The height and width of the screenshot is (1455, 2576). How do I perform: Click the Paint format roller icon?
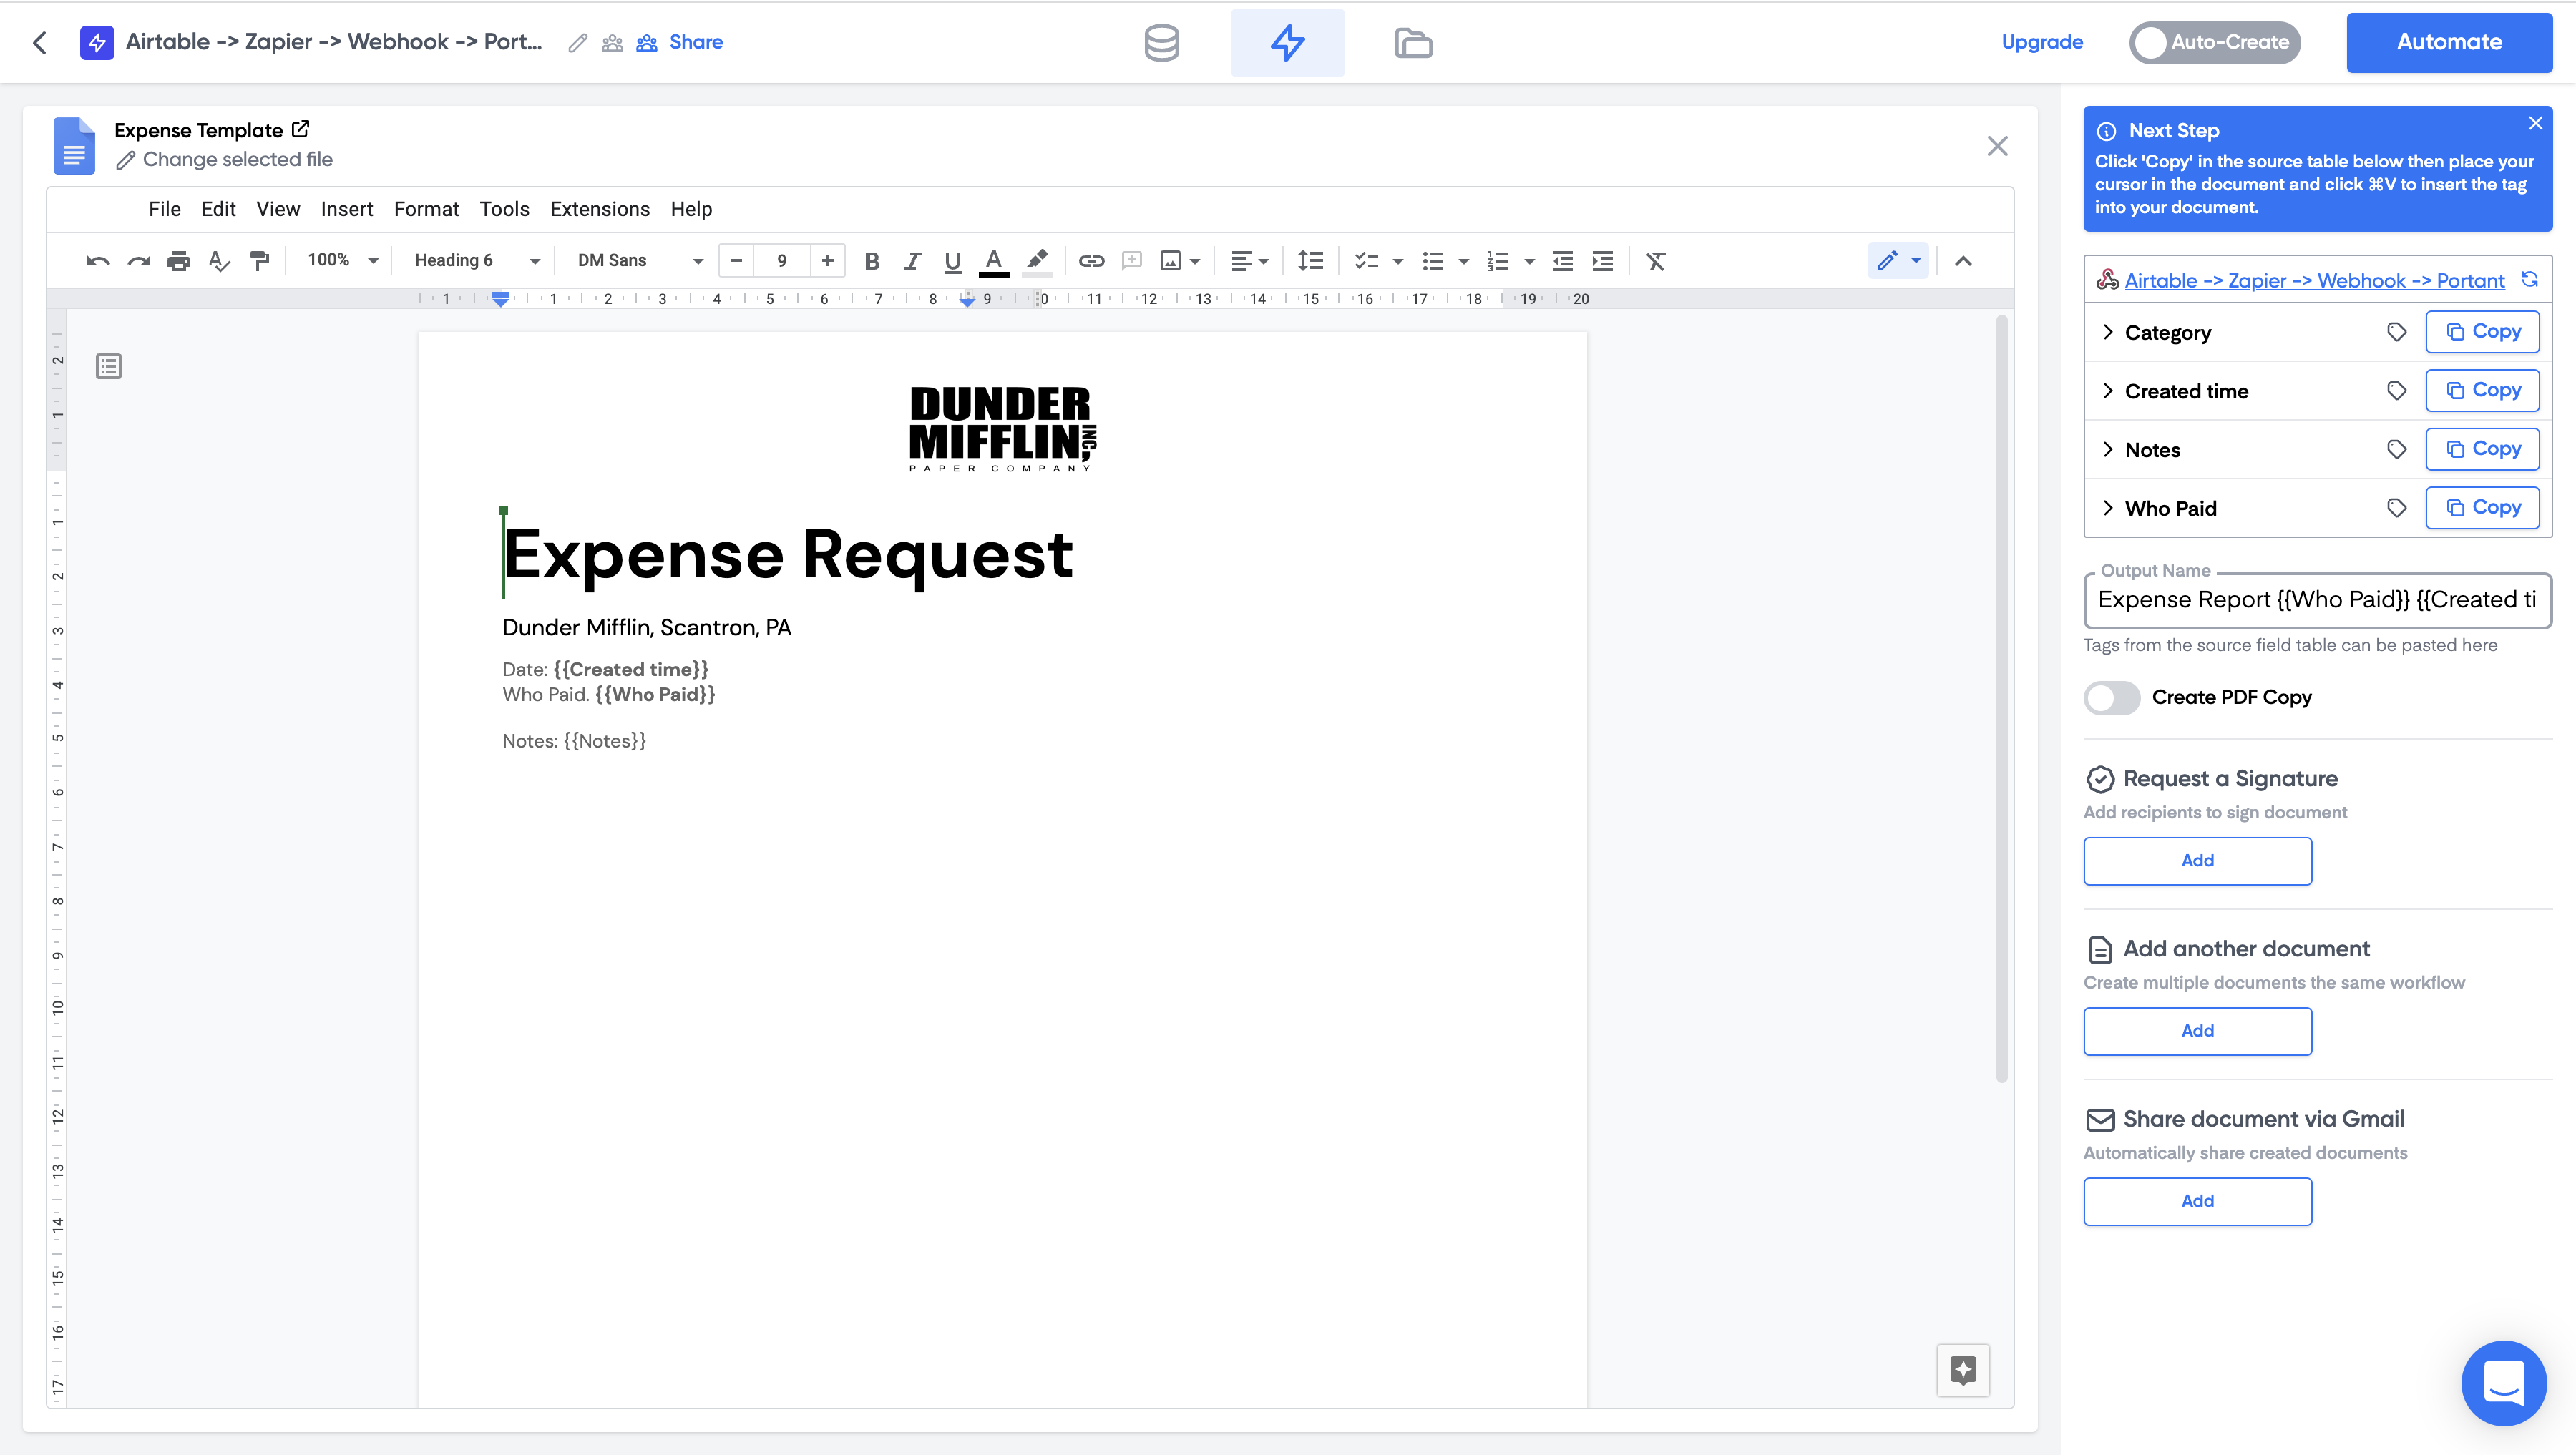coord(260,261)
